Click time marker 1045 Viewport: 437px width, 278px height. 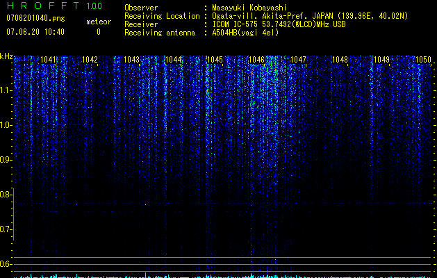tap(215, 60)
